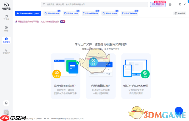Minimize the Quark Netdisk window
This screenshot has height=121, width=189.
tap(176, 5)
